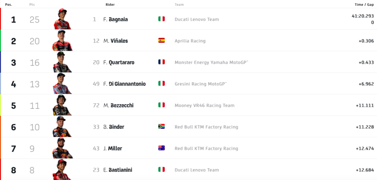Open Monster Energy Yamaha MotoGP team
The image size is (377, 180).
[211, 62]
